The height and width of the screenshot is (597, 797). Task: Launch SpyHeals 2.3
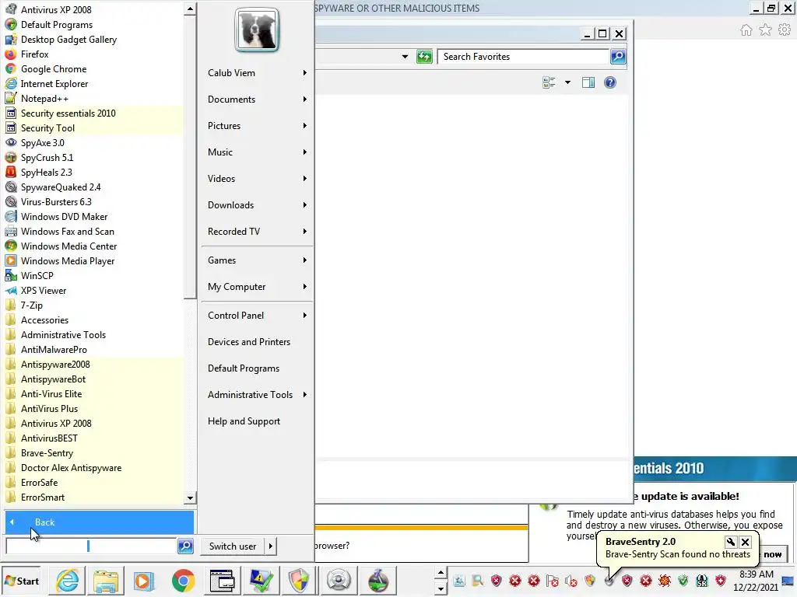point(46,172)
